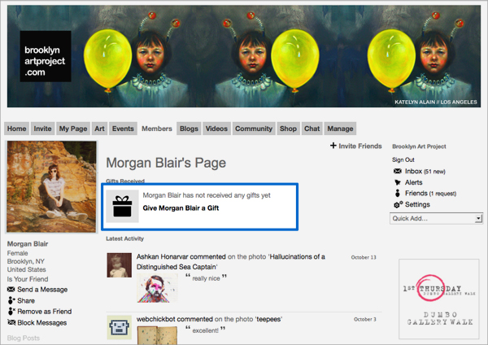The width and height of the screenshot is (488, 345).
Task: Click the brooklyn artproject.com logo
Action: point(46,56)
